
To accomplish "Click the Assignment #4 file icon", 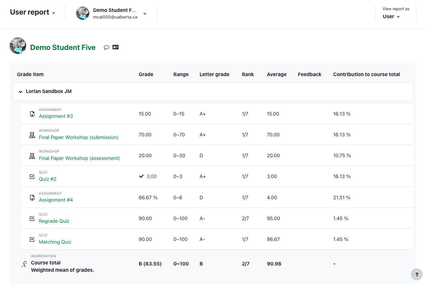I will (32, 198).
